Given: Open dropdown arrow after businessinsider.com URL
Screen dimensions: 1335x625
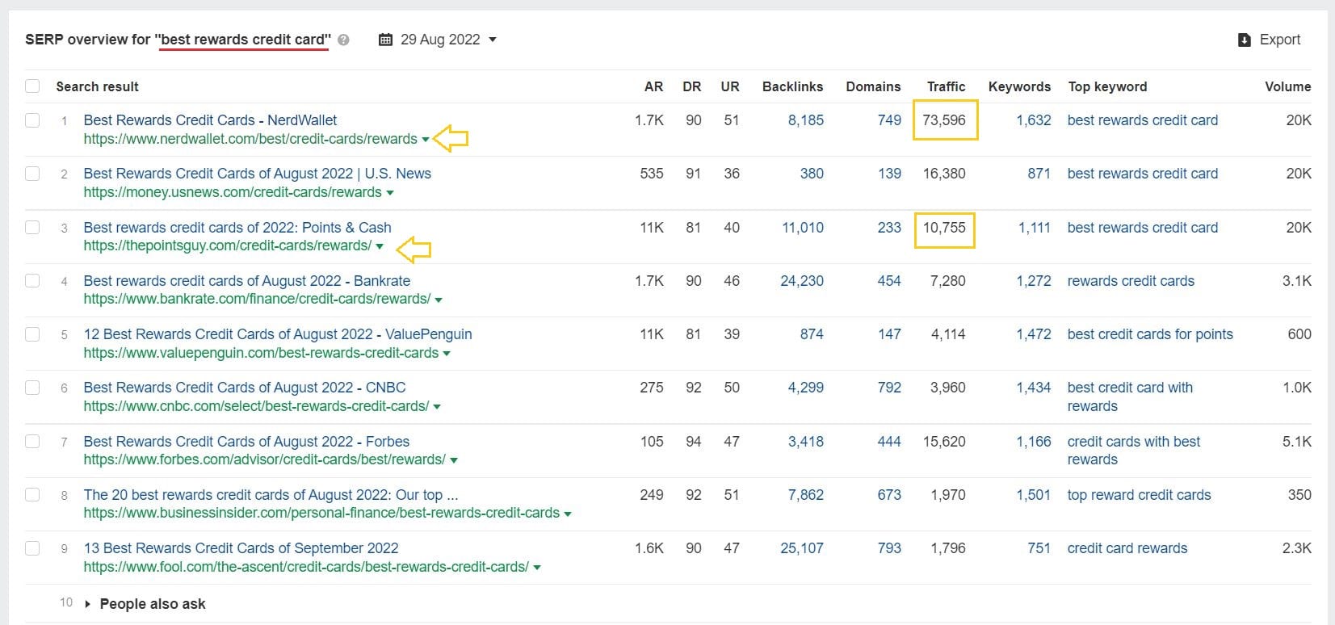Looking at the screenshot, I should coord(568,514).
